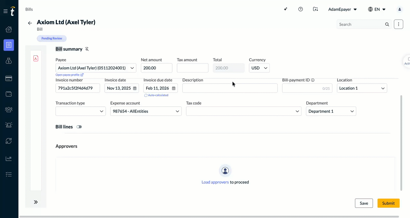
Task: Click the Bill-payment ID info icon
Action: click(x=313, y=80)
